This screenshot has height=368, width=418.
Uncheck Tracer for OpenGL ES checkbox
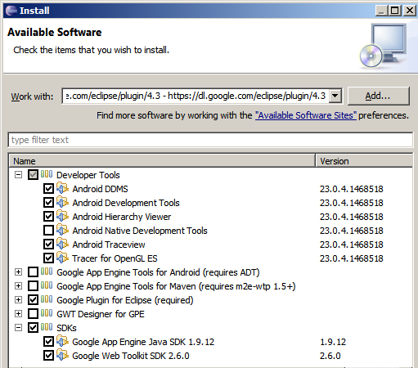48,258
